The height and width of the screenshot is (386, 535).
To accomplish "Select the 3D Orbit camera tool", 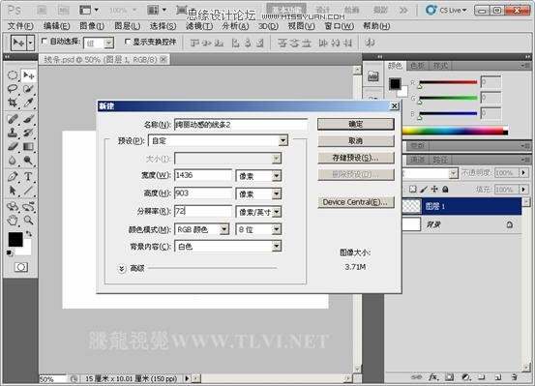I will click(x=28, y=206).
